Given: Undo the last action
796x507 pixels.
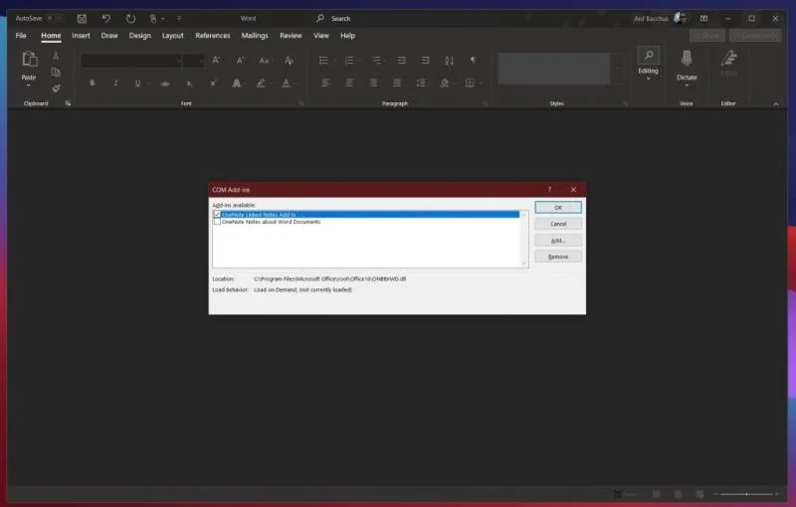Looking at the screenshot, I should [106, 19].
